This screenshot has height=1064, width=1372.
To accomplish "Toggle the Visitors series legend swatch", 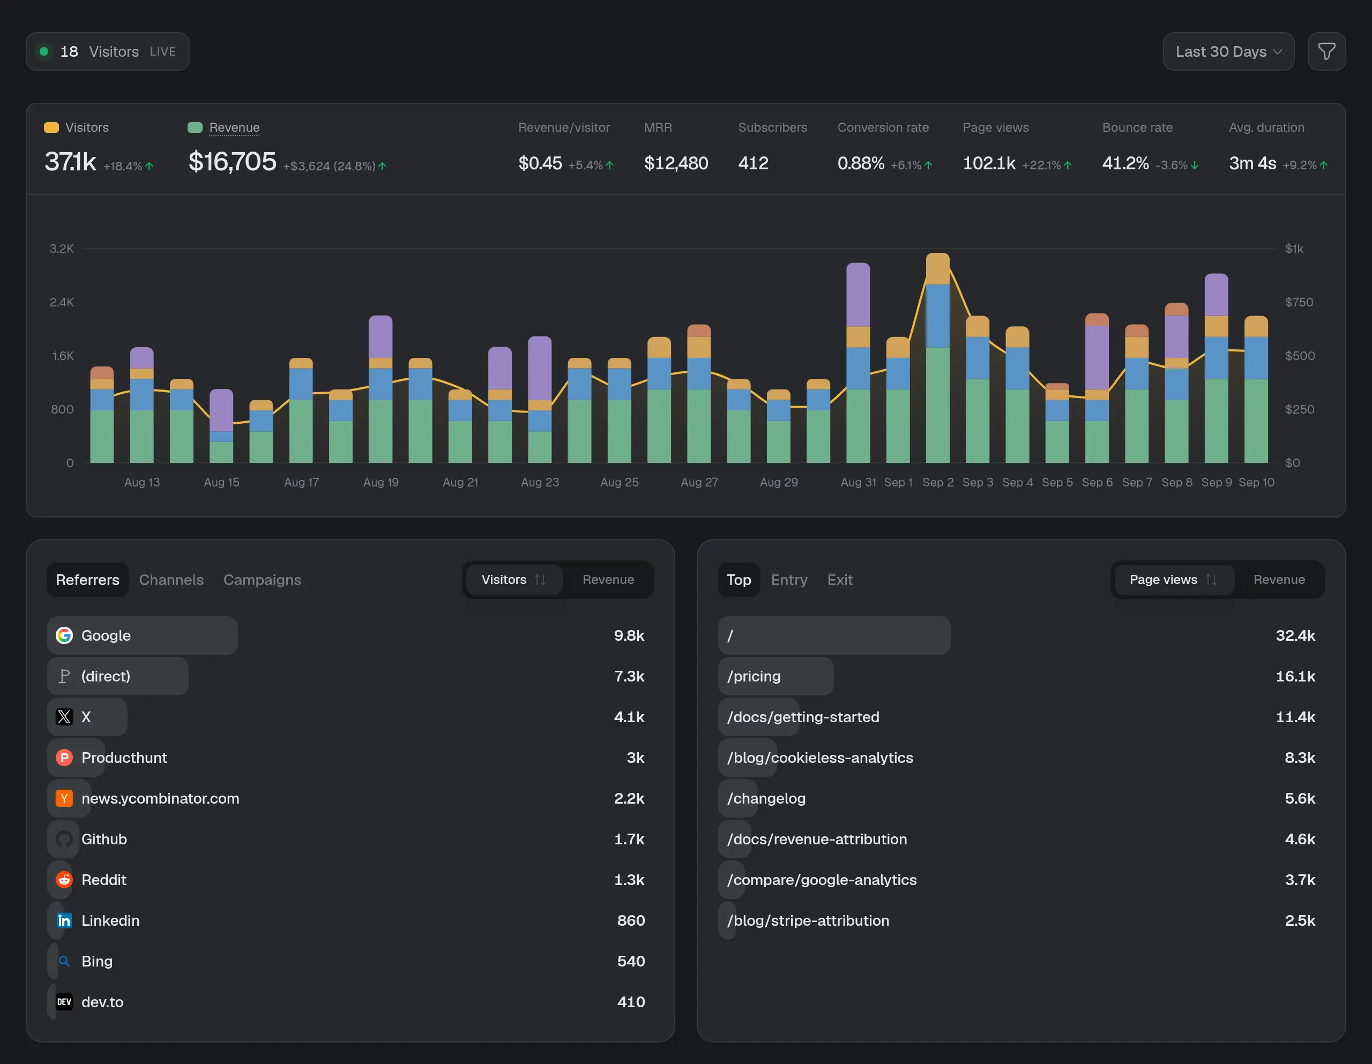I will pyautogui.click(x=51, y=128).
